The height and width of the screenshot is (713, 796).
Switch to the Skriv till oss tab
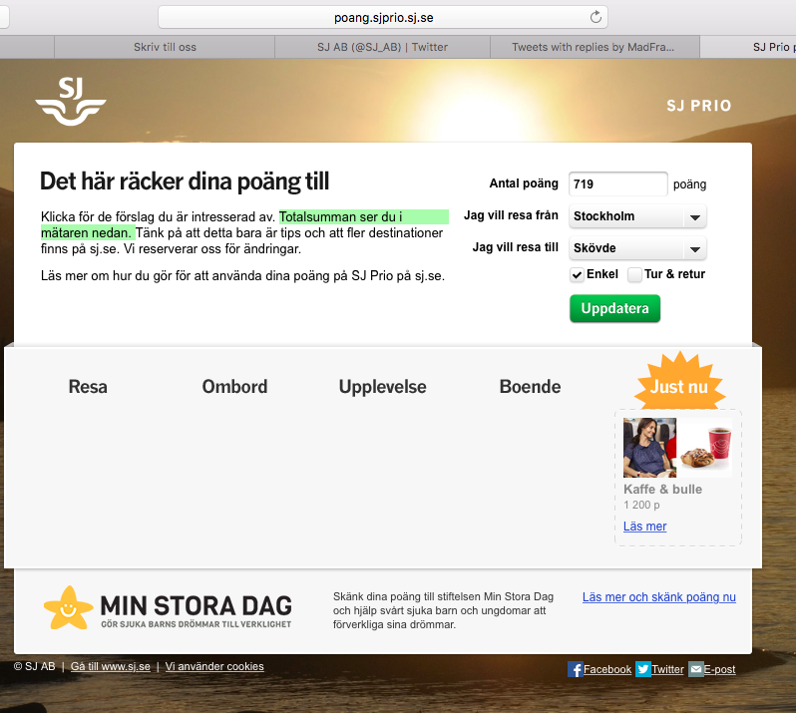click(x=165, y=47)
